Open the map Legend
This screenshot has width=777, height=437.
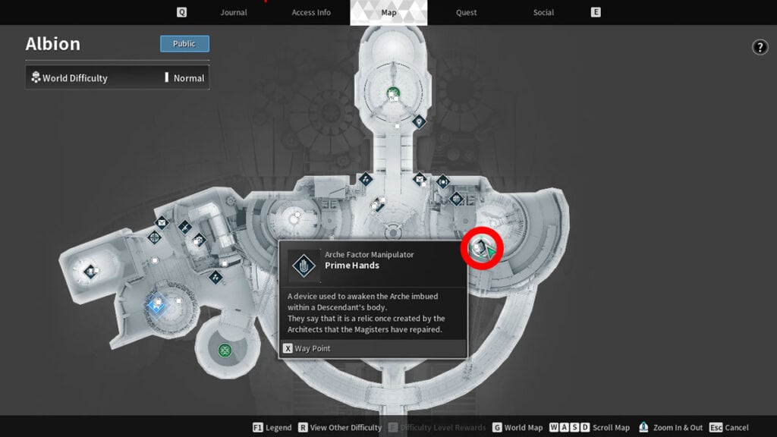tap(272, 428)
